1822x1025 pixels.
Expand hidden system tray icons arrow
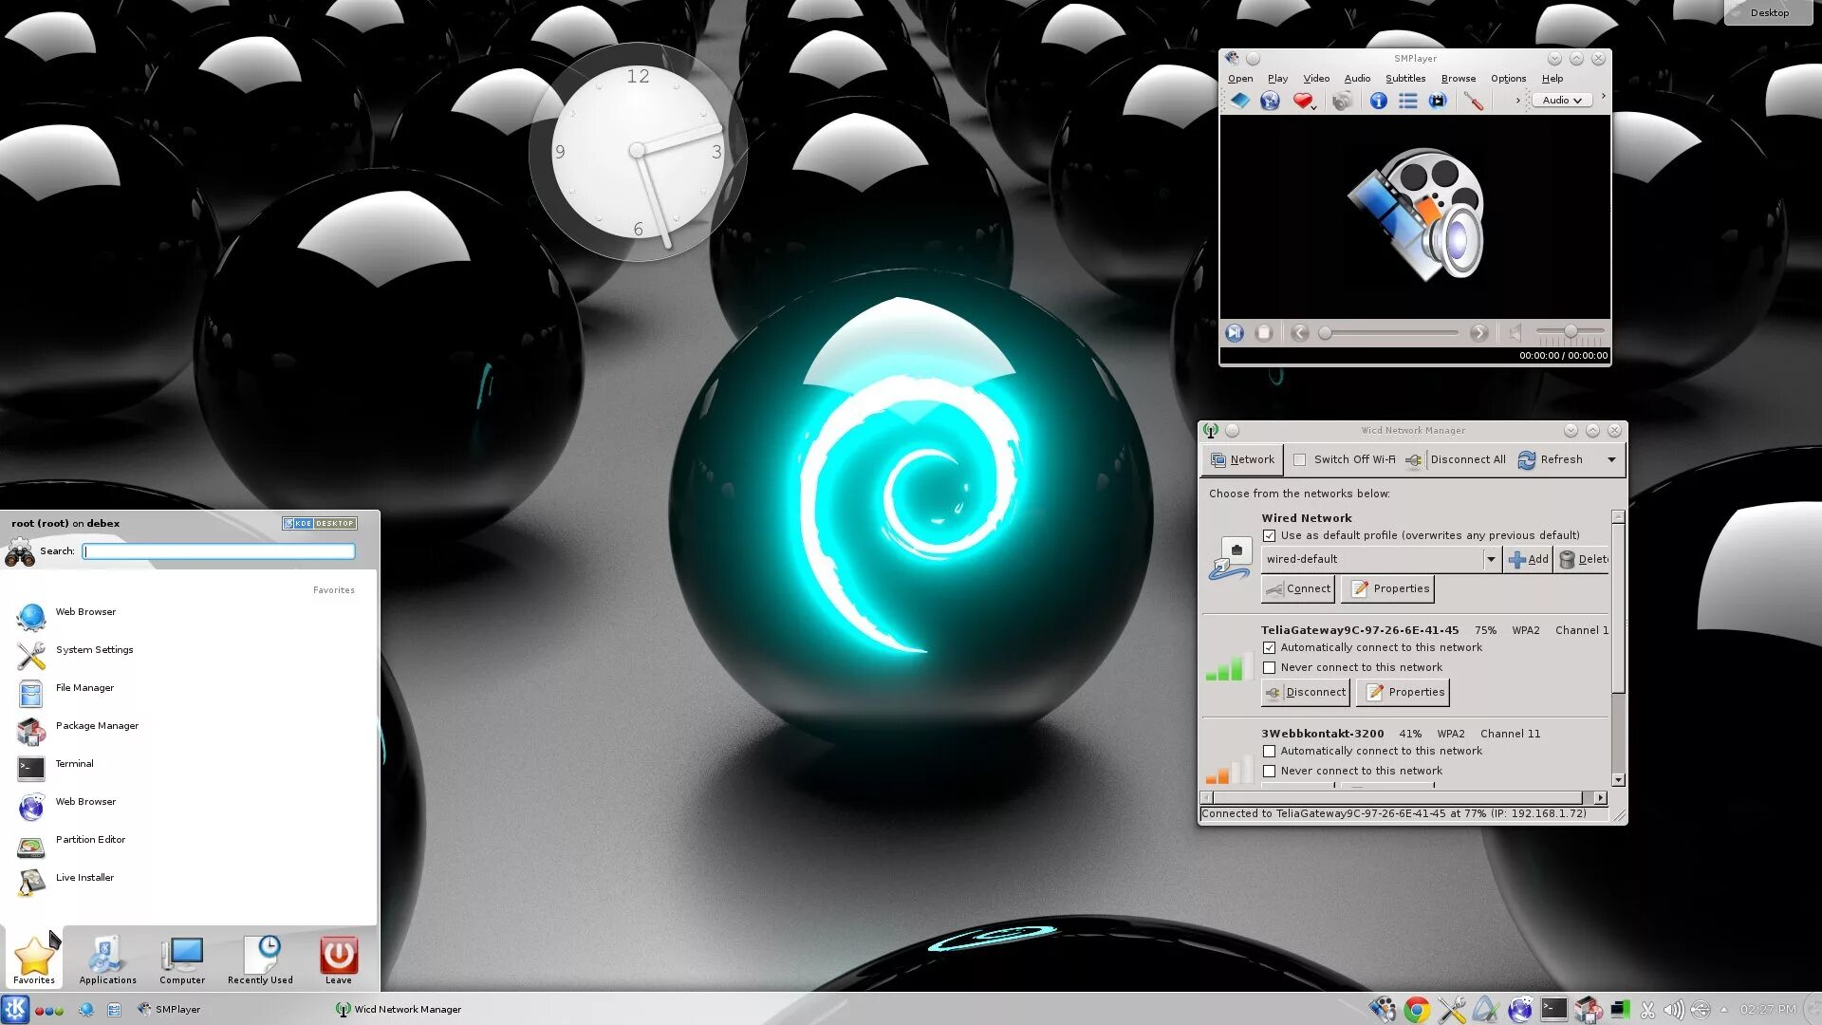point(1723,1010)
